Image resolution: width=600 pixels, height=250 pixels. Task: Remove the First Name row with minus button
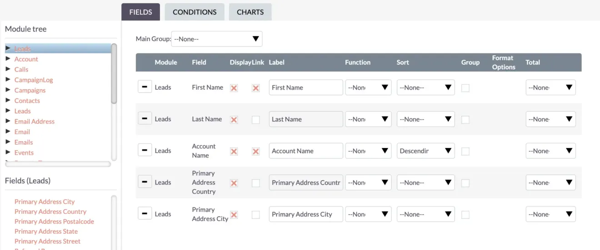pos(145,87)
